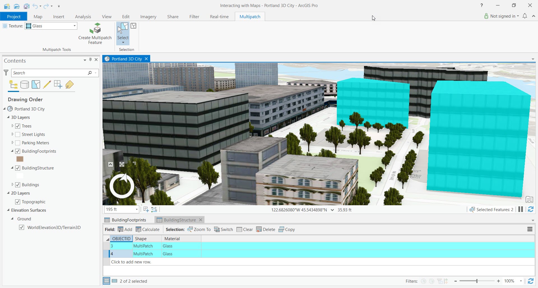Image resolution: width=538 pixels, height=288 pixels.
Task: Click BuildingFootprints brown symbol swatch
Action: point(20,159)
